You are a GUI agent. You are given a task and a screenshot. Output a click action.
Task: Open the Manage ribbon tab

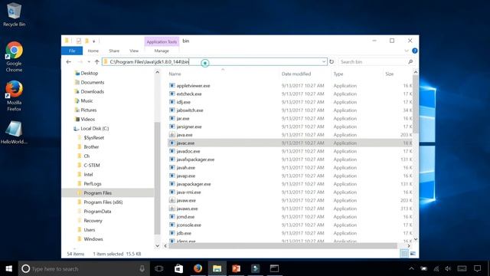[x=162, y=51]
